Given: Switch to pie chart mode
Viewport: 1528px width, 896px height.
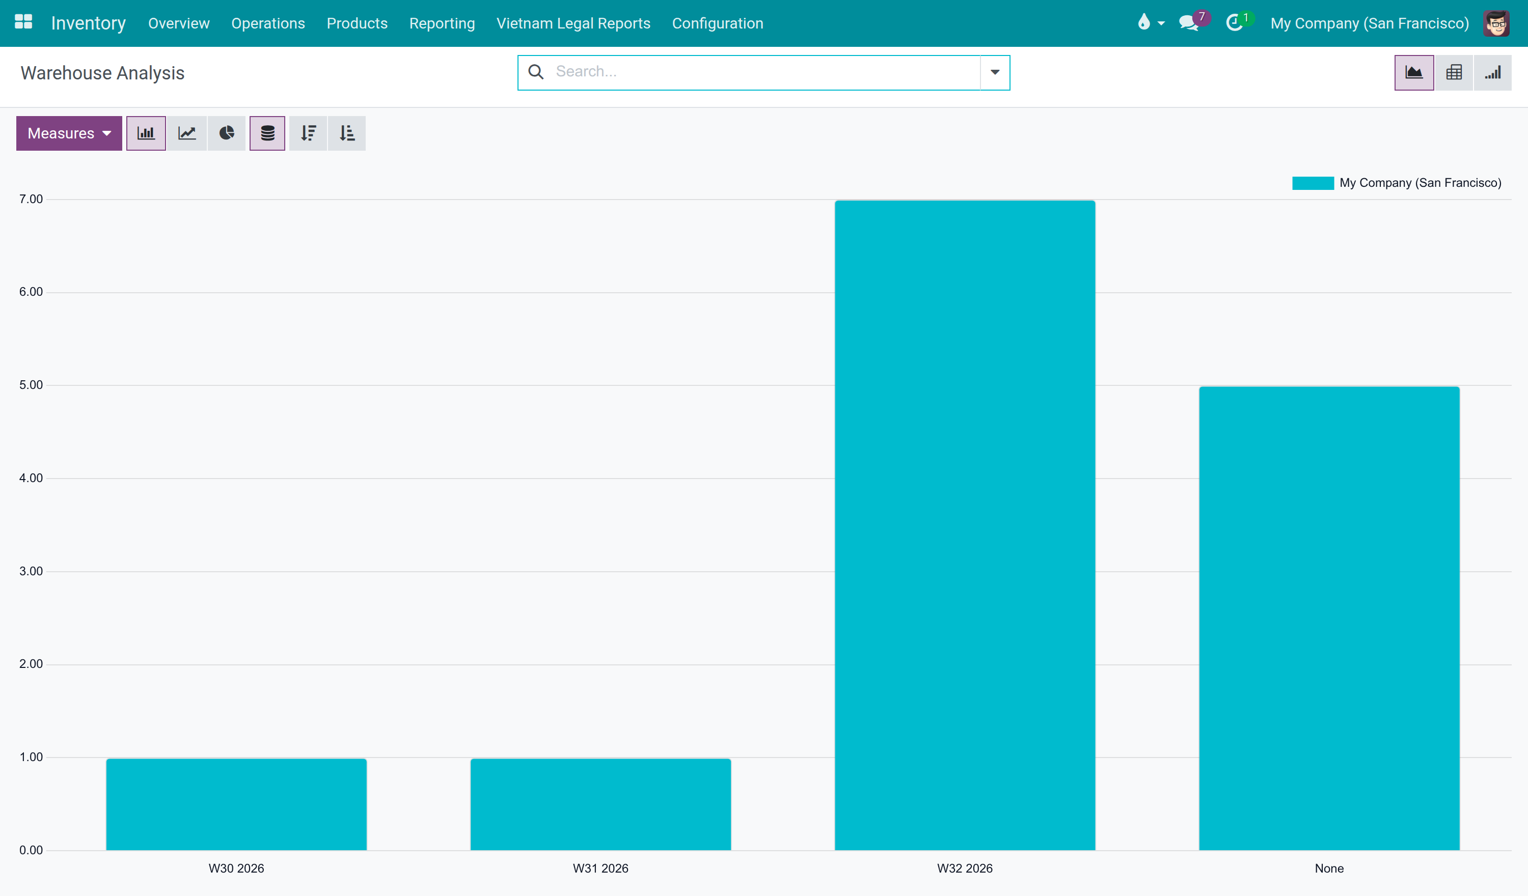Looking at the screenshot, I should pos(227,133).
